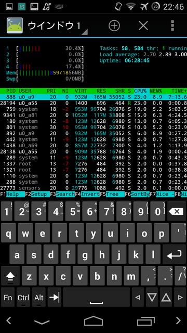The image size is (187, 333).
Task: Add a new terminal window with plus icon
Action: [114, 25]
